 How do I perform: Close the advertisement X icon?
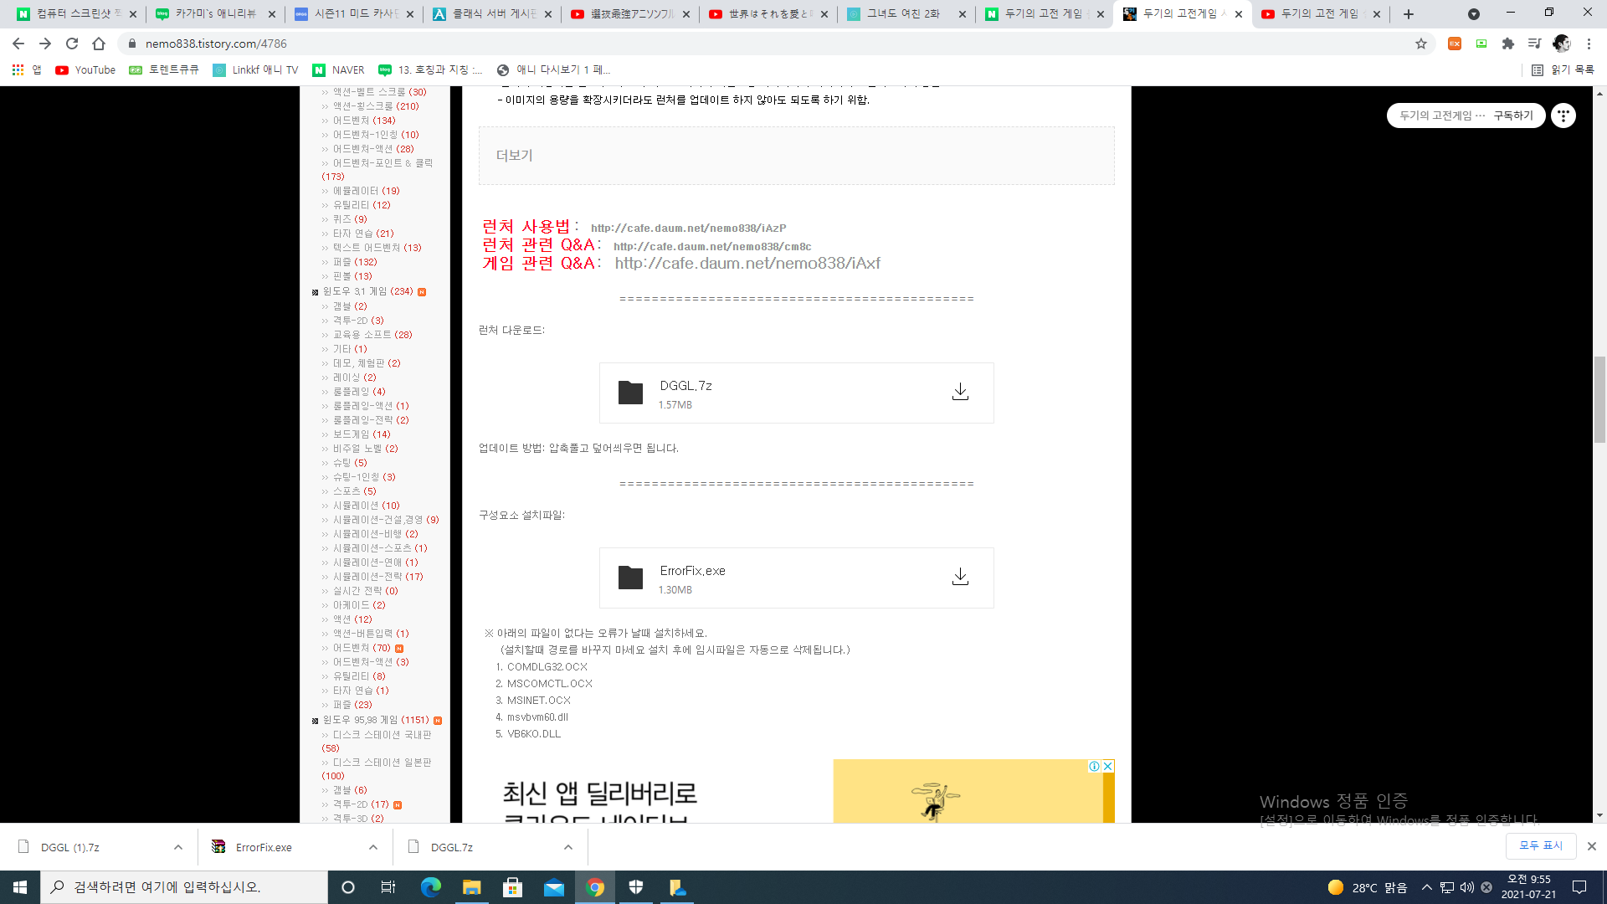click(x=1108, y=766)
